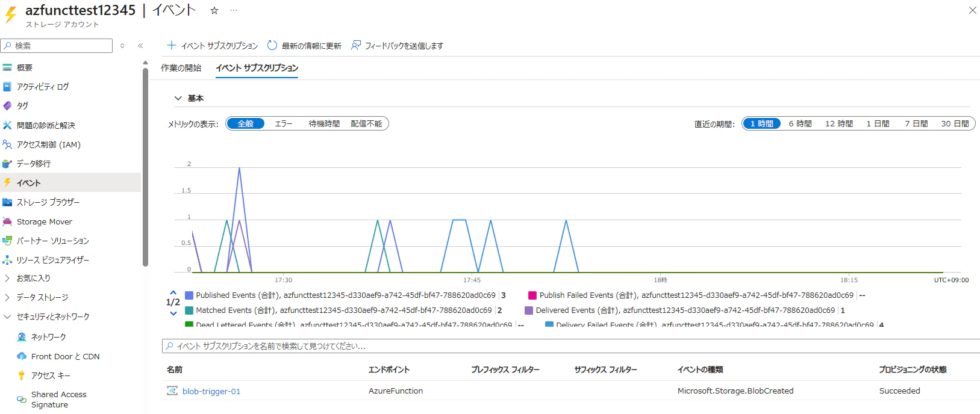Collapse the sidebar with the double chevron
Image resolution: width=980 pixels, height=414 pixels.
pyautogui.click(x=140, y=46)
